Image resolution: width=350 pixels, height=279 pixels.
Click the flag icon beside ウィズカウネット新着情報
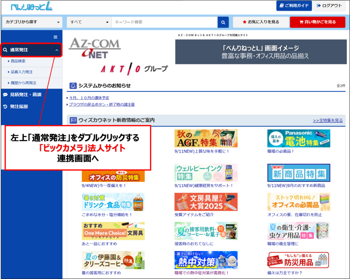coord(73,120)
